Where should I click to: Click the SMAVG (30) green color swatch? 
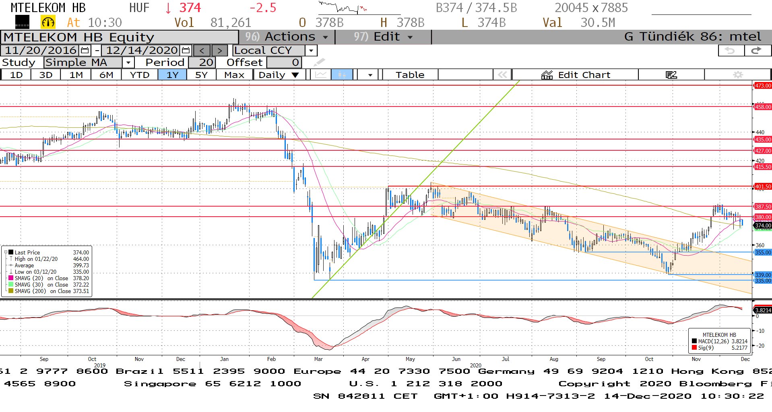(11, 285)
